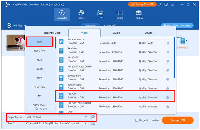Viewport: 200px width, 130px height.
Task: Expand the Add Files dropdown arrow
Action: point(25,26)
